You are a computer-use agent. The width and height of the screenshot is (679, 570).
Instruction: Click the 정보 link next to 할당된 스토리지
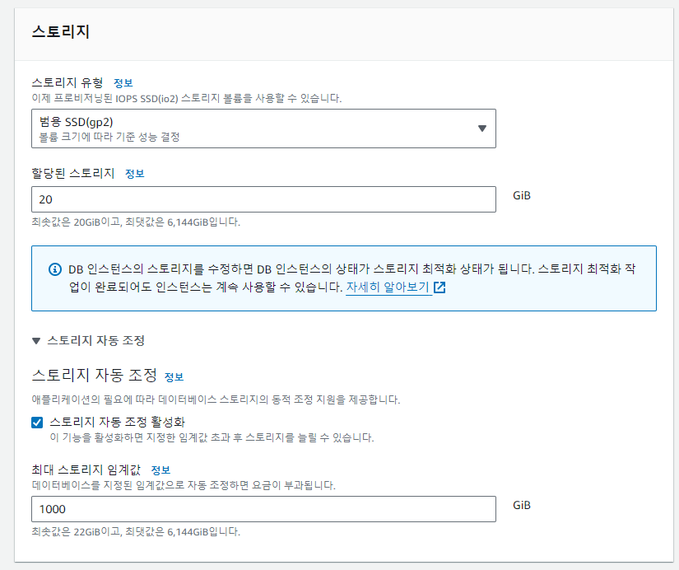135,174
